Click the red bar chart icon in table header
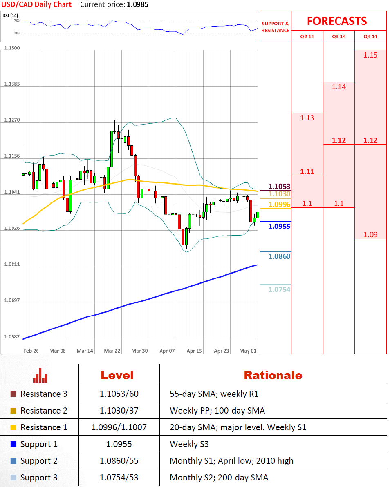The width and height of the screenshot is (390, 487). pos(40,376)
